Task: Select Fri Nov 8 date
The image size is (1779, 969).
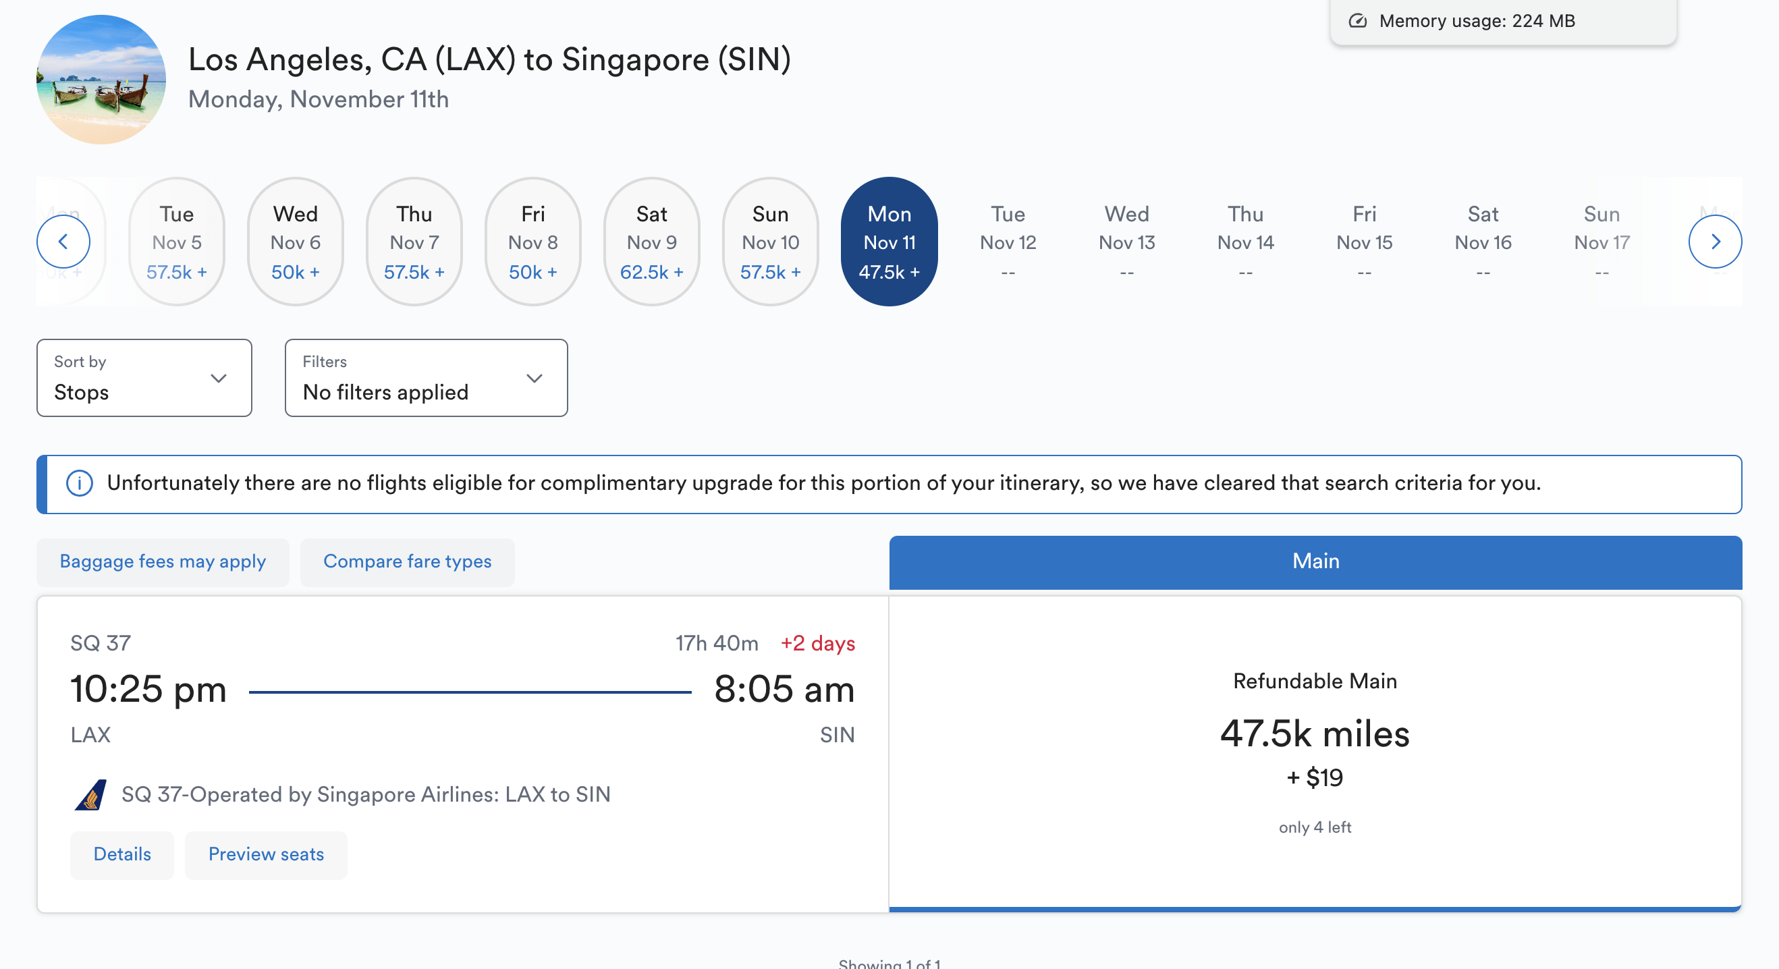Action: click(533, 242)
